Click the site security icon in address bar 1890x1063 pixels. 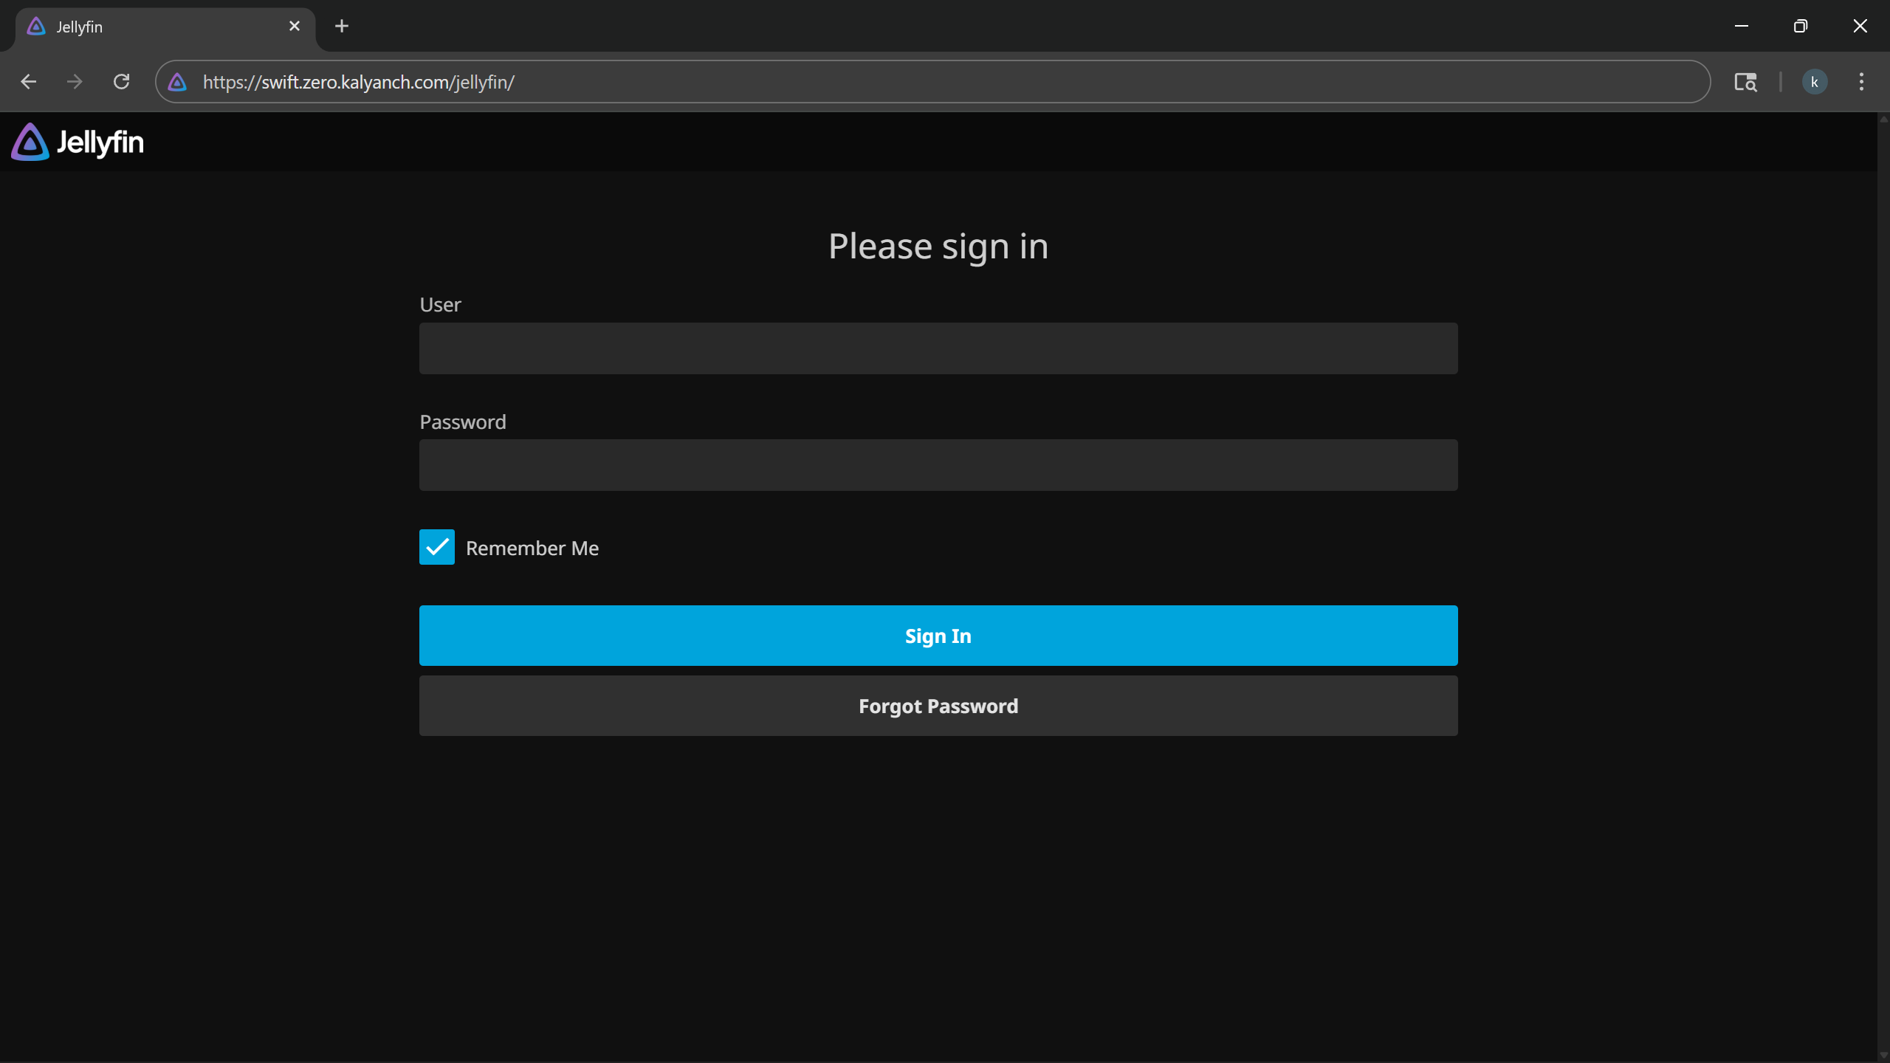[176, 81]
